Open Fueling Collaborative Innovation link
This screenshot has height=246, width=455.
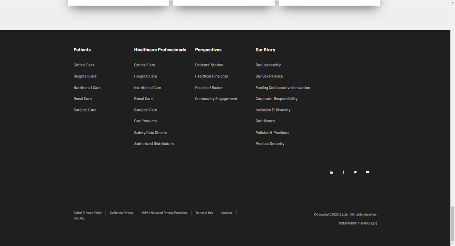283,88
